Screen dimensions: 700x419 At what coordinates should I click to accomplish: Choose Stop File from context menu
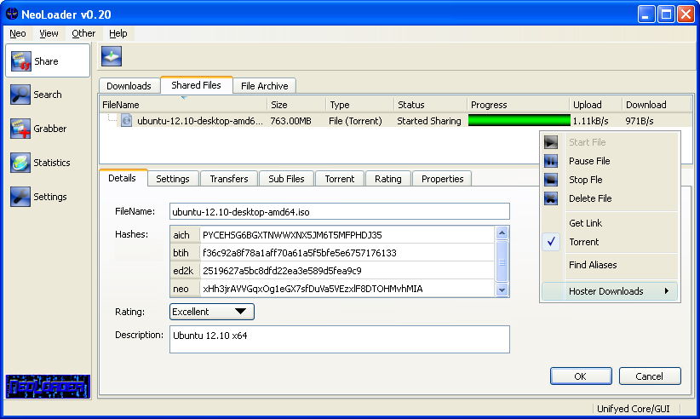(586, 180)
